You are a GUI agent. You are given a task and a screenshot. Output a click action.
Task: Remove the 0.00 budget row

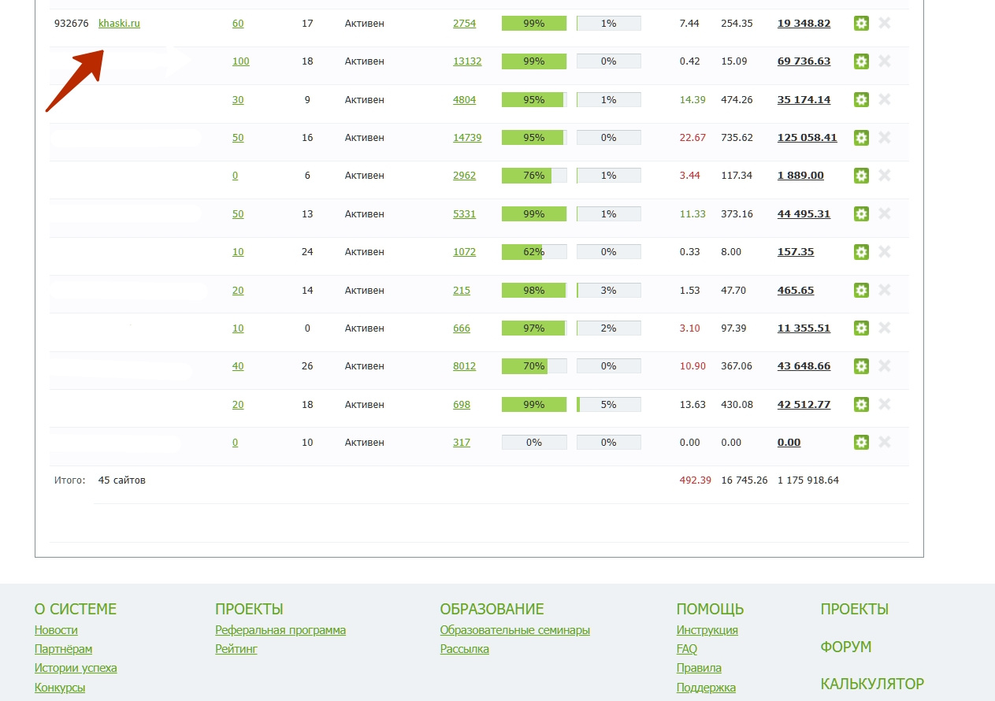pyautogui.click(x=885, y=443)
